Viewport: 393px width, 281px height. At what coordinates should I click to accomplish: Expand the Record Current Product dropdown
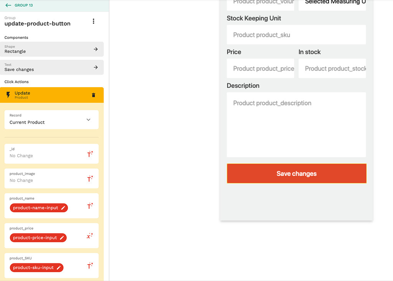(x=89, y=119)
